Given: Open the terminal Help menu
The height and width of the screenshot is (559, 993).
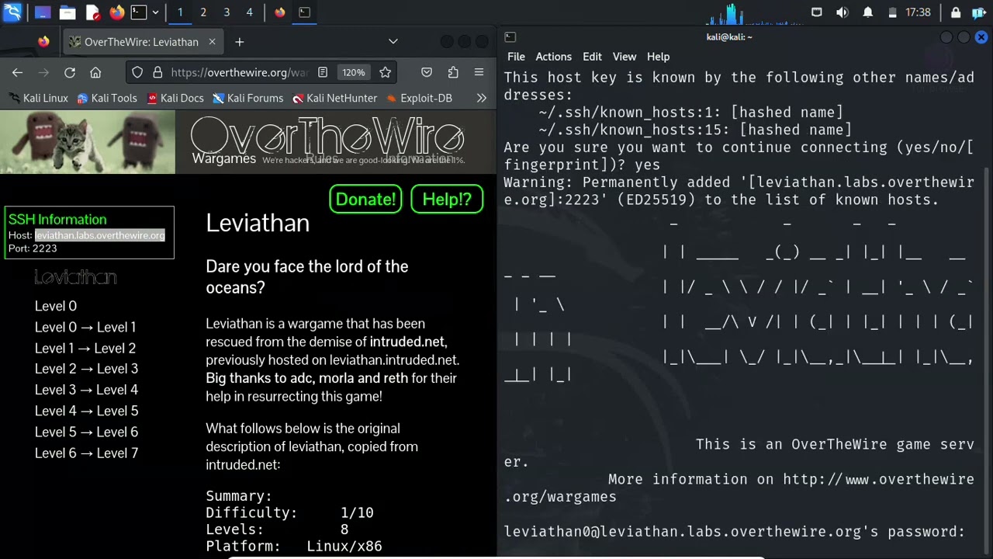Looking at the screenshot, I should 658,57.
